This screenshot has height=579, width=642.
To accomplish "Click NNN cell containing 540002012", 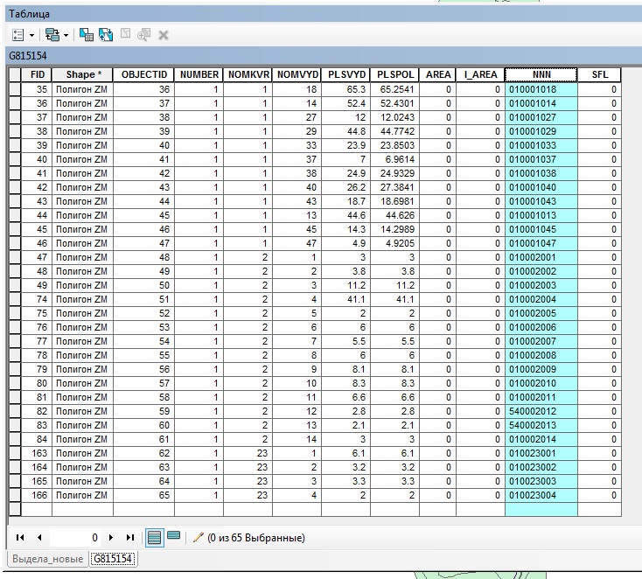I will click(541, 411).
